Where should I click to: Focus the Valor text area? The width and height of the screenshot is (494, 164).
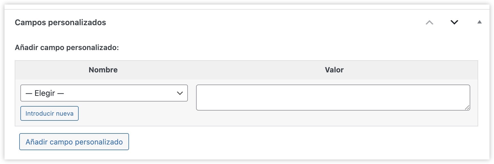coord(333,97)
